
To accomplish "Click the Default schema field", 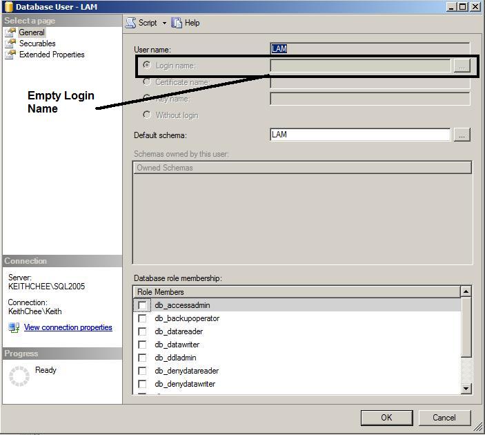I will (360, 135).
